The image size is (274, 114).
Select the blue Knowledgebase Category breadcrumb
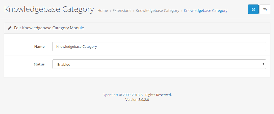[x=206, y=11]
